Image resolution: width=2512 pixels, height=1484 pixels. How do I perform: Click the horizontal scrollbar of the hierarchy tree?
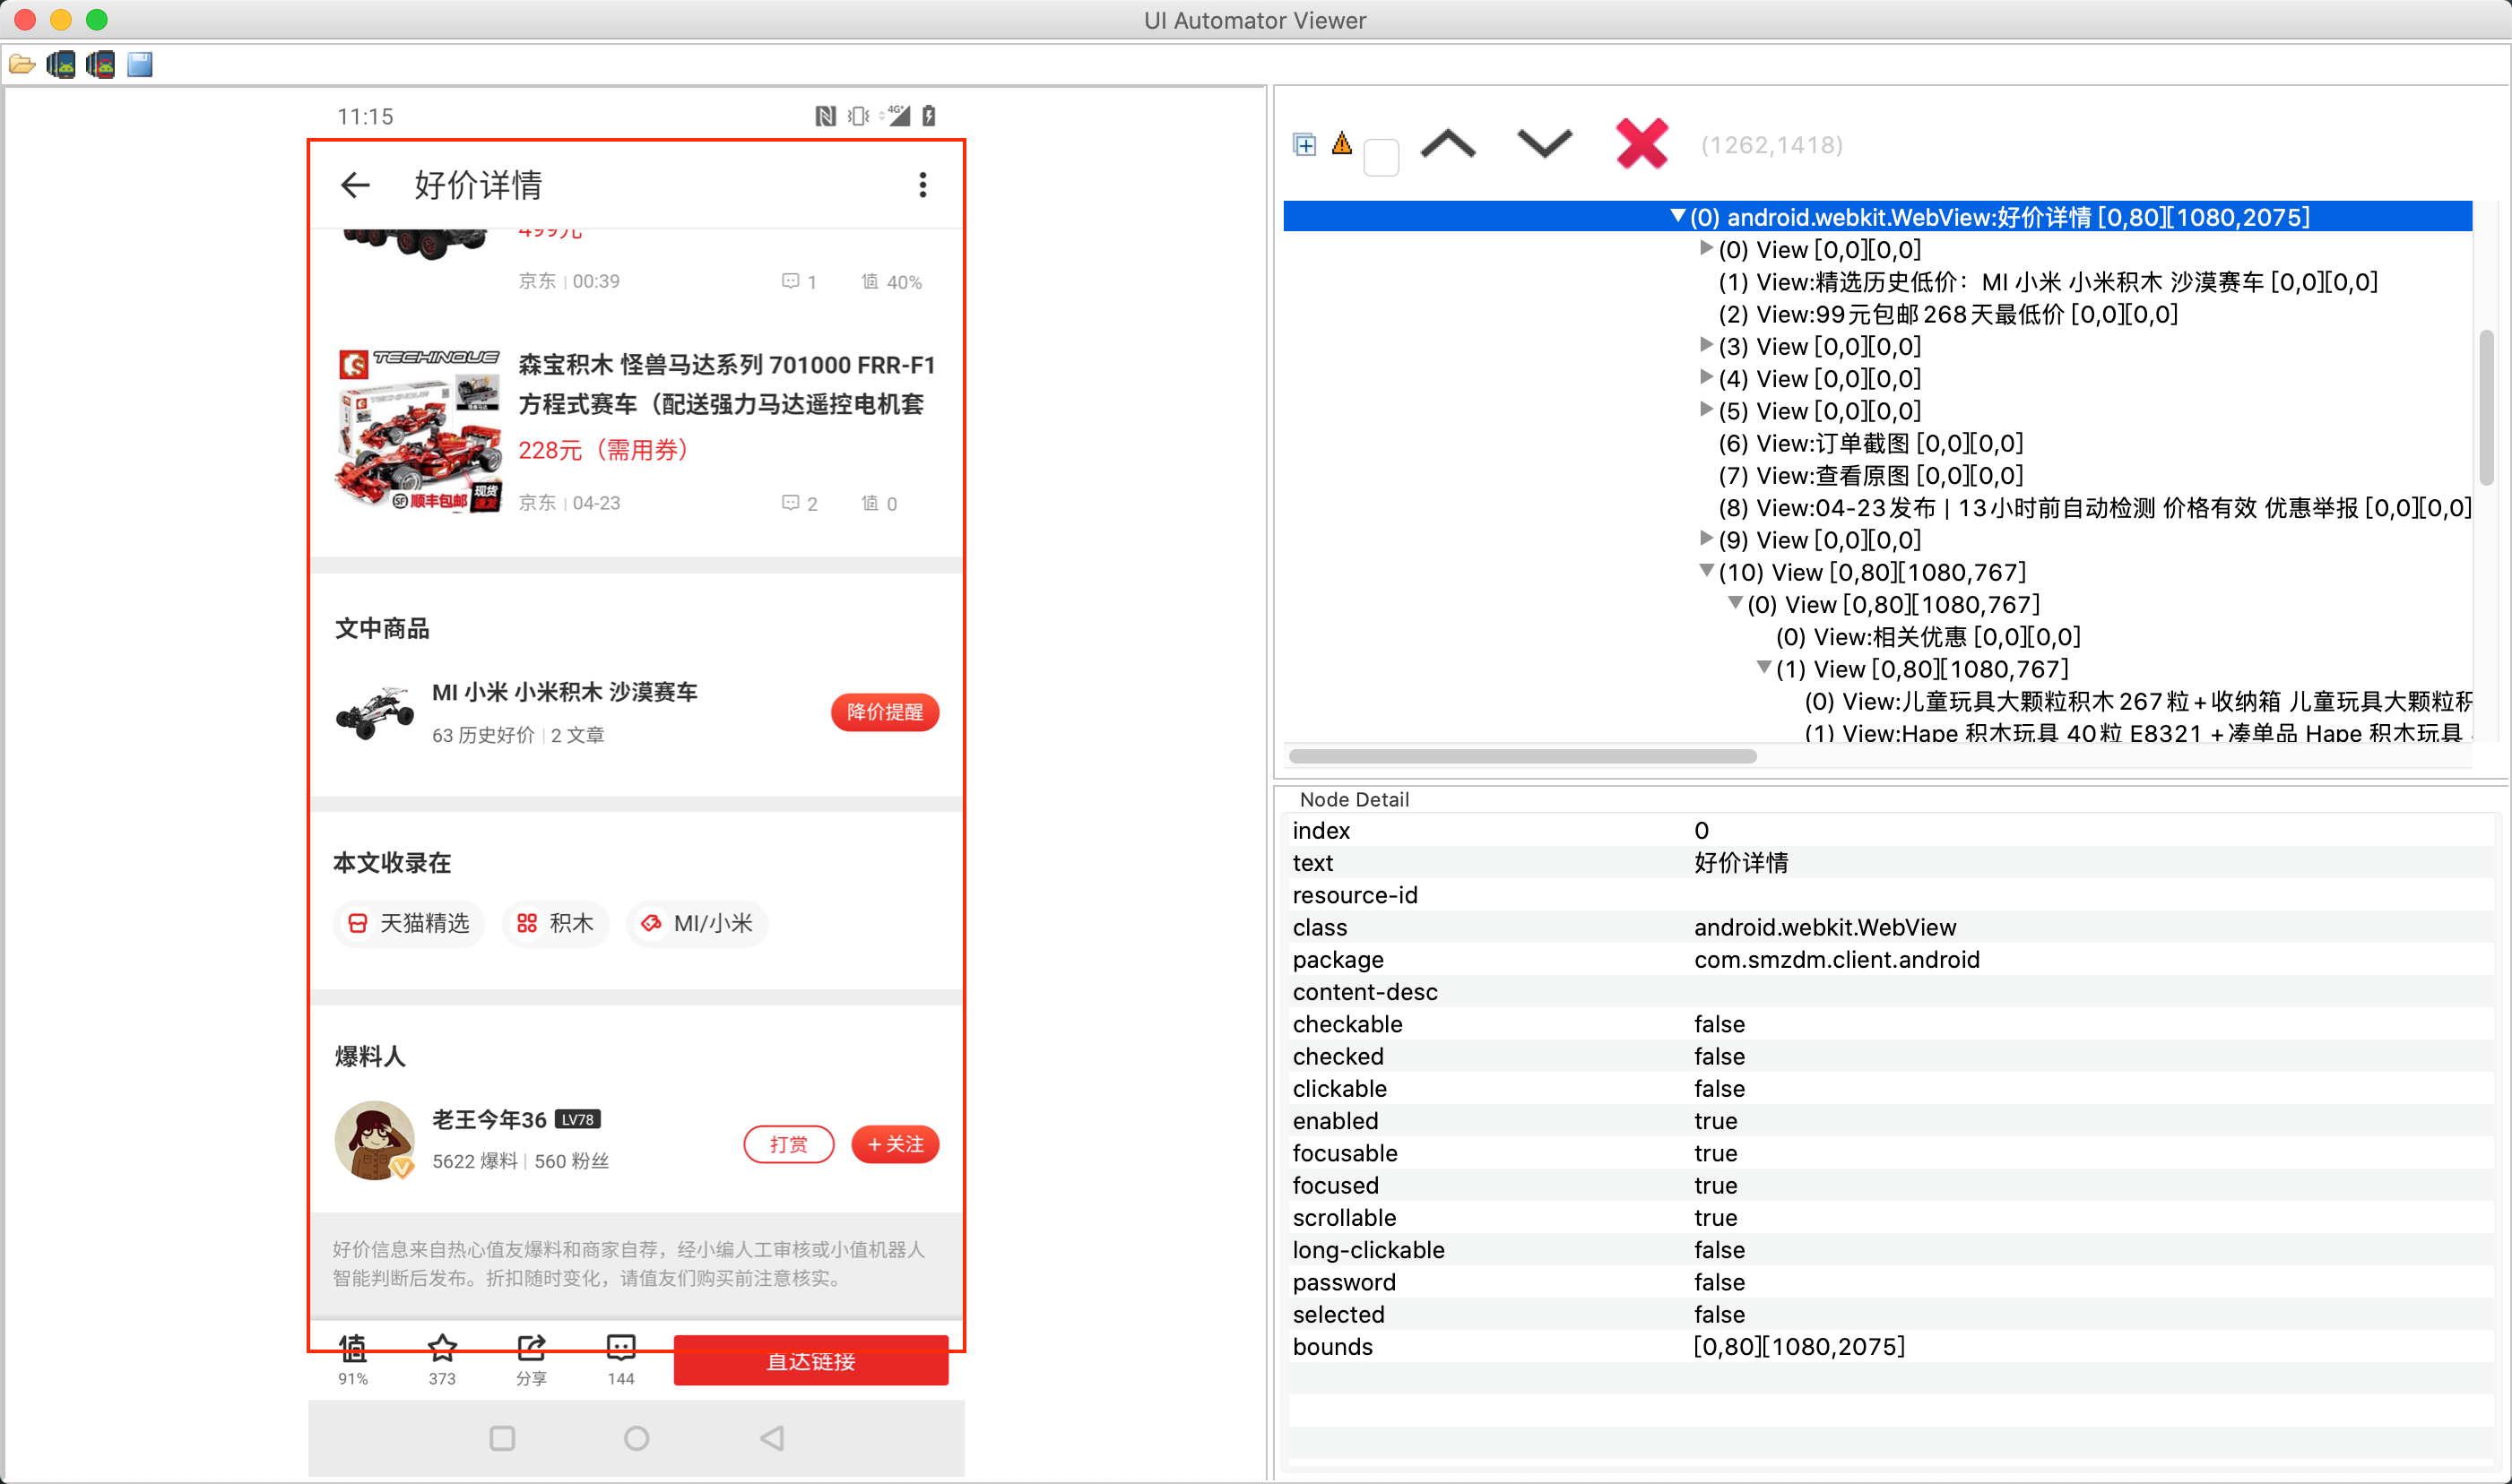click(x=1522, y=756)
